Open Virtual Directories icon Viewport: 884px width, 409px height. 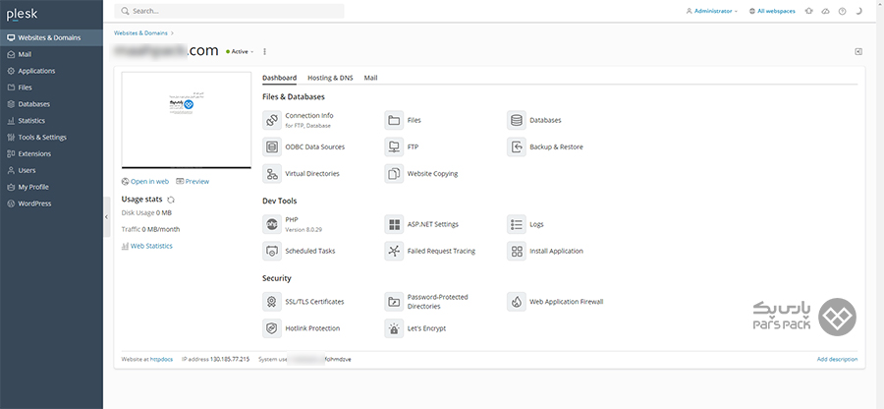pos(272,174)
